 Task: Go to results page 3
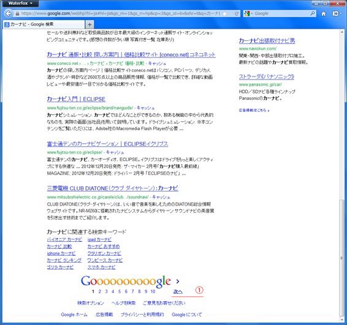(106, 291)
